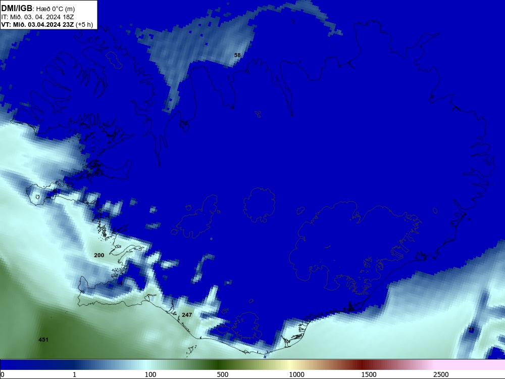Click the map value label 451
The width and height of the screenshot is (505, 379).
click(x=43, y=340)
